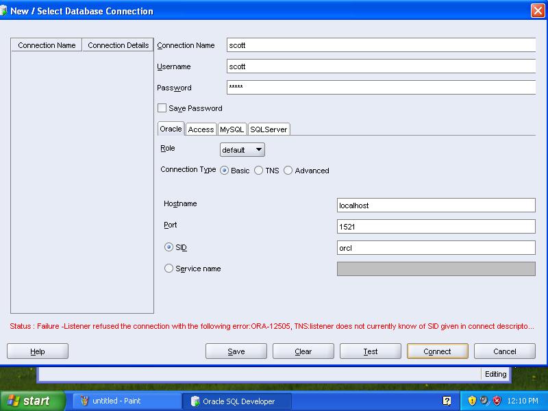Open the SQLServer tab
The image size is (548, 411).
[269, 129]
